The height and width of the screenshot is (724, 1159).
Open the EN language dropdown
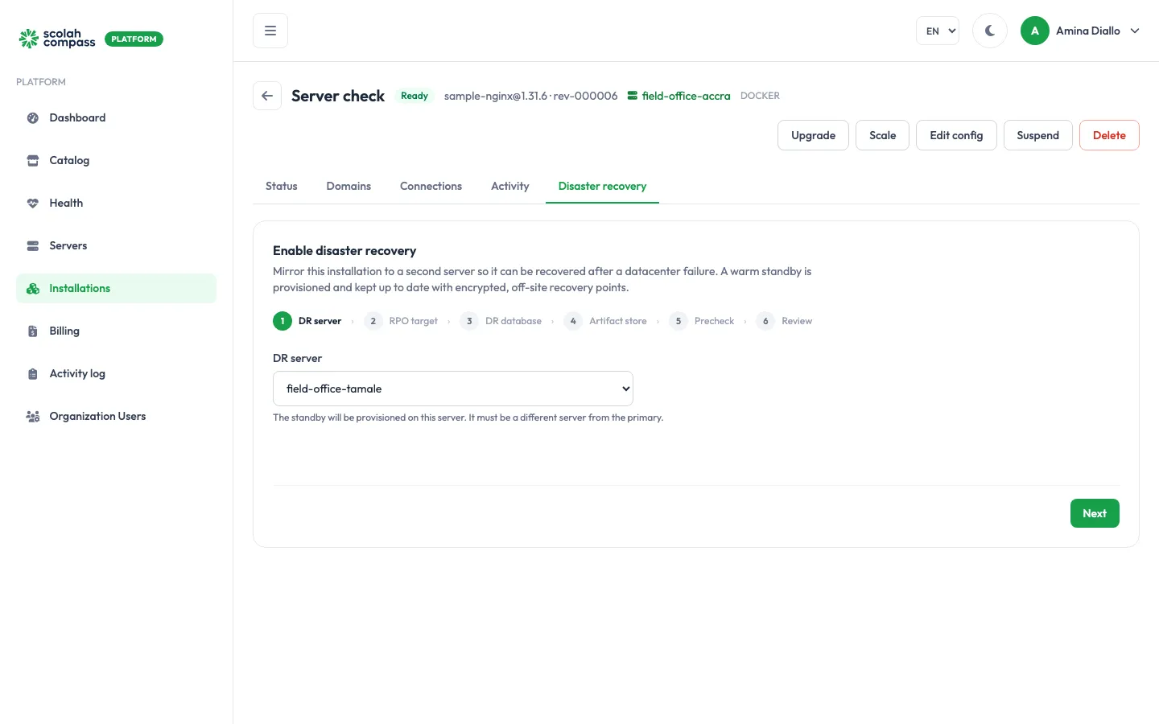pos(938,31)
